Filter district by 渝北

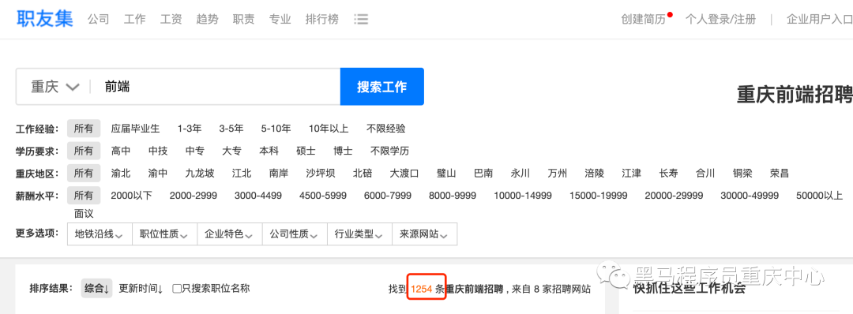(121, 174)
